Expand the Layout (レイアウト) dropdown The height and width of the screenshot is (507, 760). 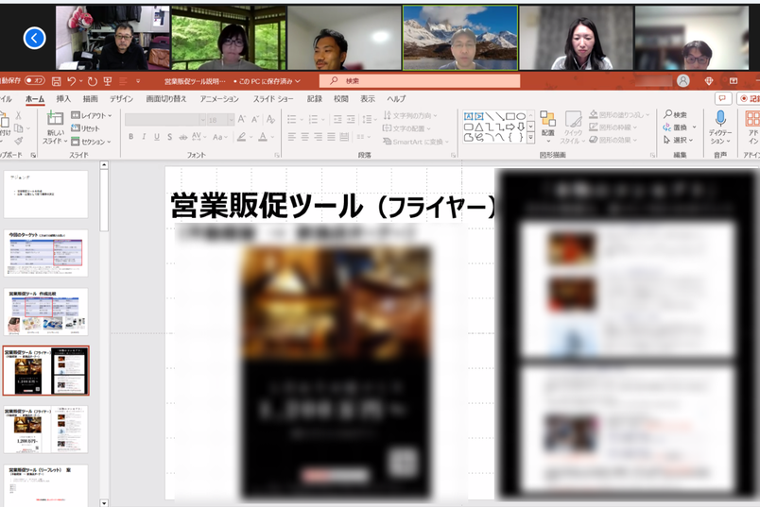95,115
